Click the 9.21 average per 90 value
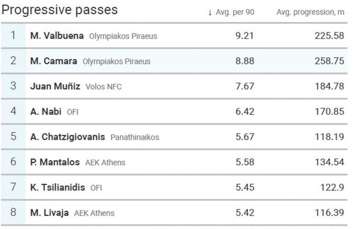This screenshot has width=354, height=229. coord(245,35)
